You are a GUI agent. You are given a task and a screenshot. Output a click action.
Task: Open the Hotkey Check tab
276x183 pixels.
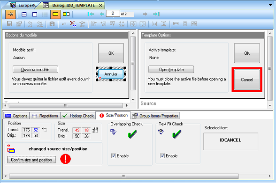pyautogui.click(x=78, y=116)
